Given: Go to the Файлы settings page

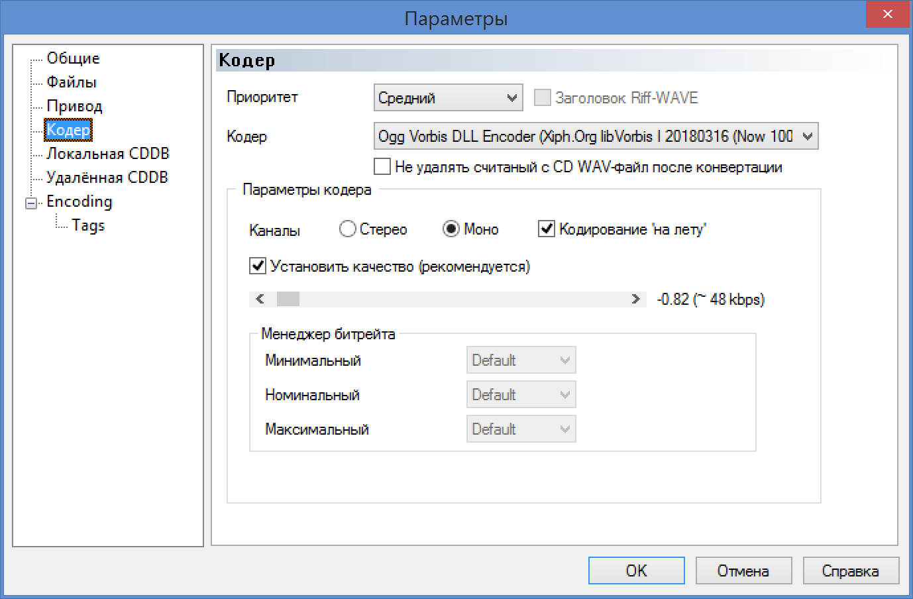Looking at the screenshot, I should click(x=72, y=82).
